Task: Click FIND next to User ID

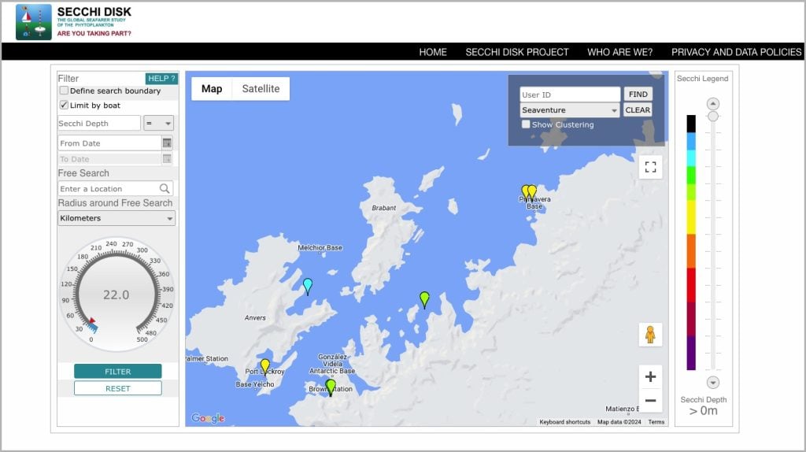Action: pos(638,94)
